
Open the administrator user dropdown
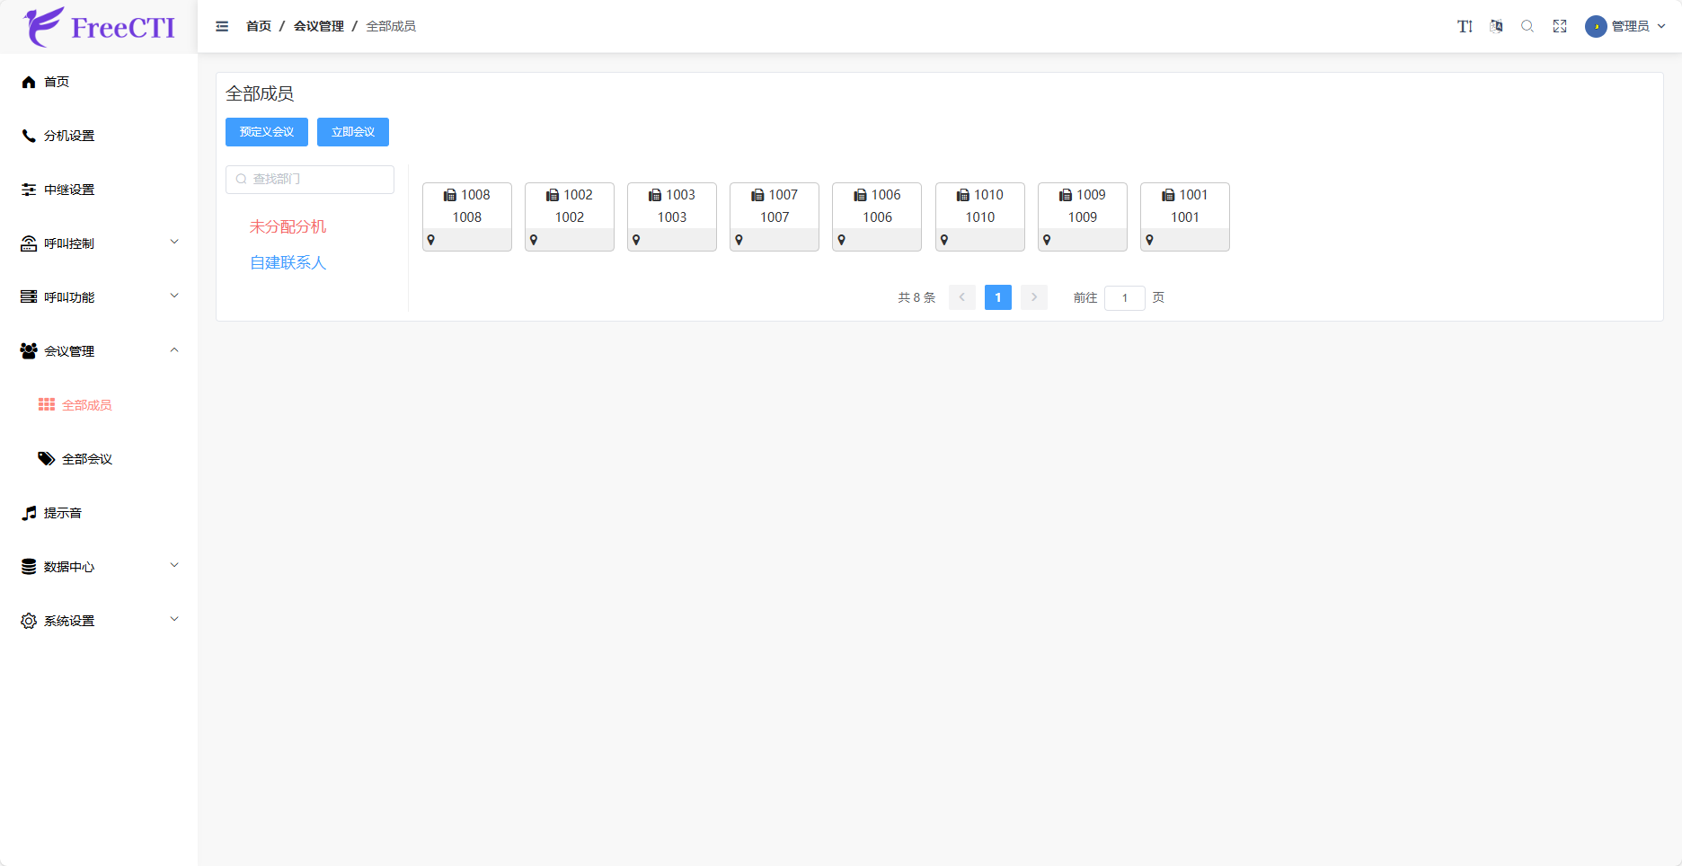(1625, 27)
